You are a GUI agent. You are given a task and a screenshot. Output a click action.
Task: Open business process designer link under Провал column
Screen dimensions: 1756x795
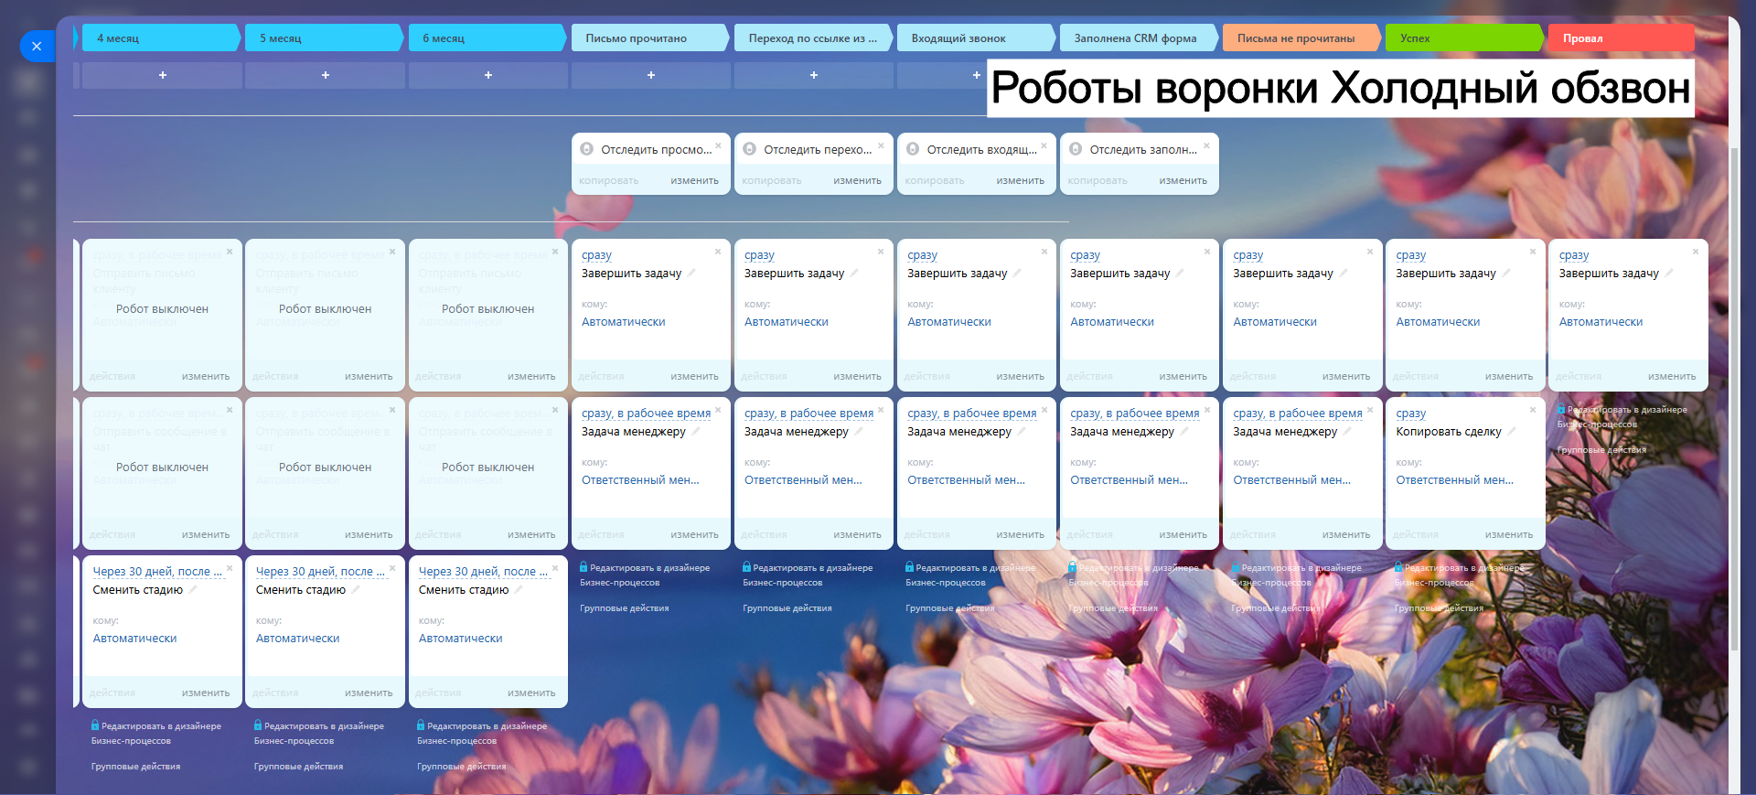click(1622, 417)
